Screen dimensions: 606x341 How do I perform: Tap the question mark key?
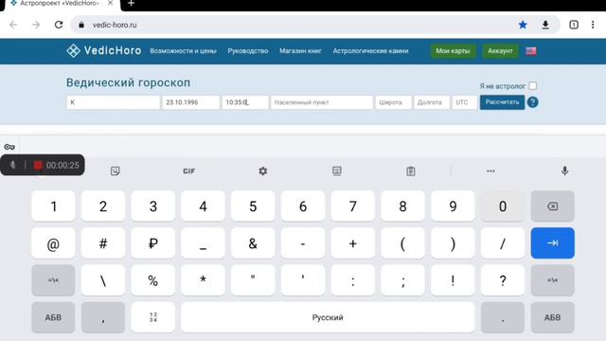pyautogui.click(x=503, y=280)
